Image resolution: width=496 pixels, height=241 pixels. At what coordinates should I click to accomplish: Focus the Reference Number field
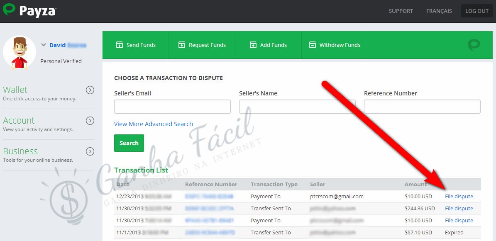click(x=422, y=107)
